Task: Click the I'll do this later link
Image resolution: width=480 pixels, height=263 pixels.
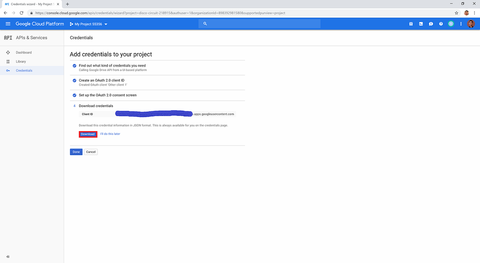Action: pyautogui.click(x=110, y=134)
